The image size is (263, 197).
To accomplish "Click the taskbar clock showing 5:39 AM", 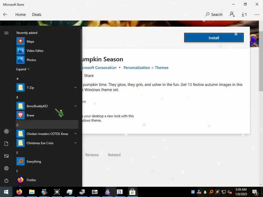I will click(x=241, y=192).
